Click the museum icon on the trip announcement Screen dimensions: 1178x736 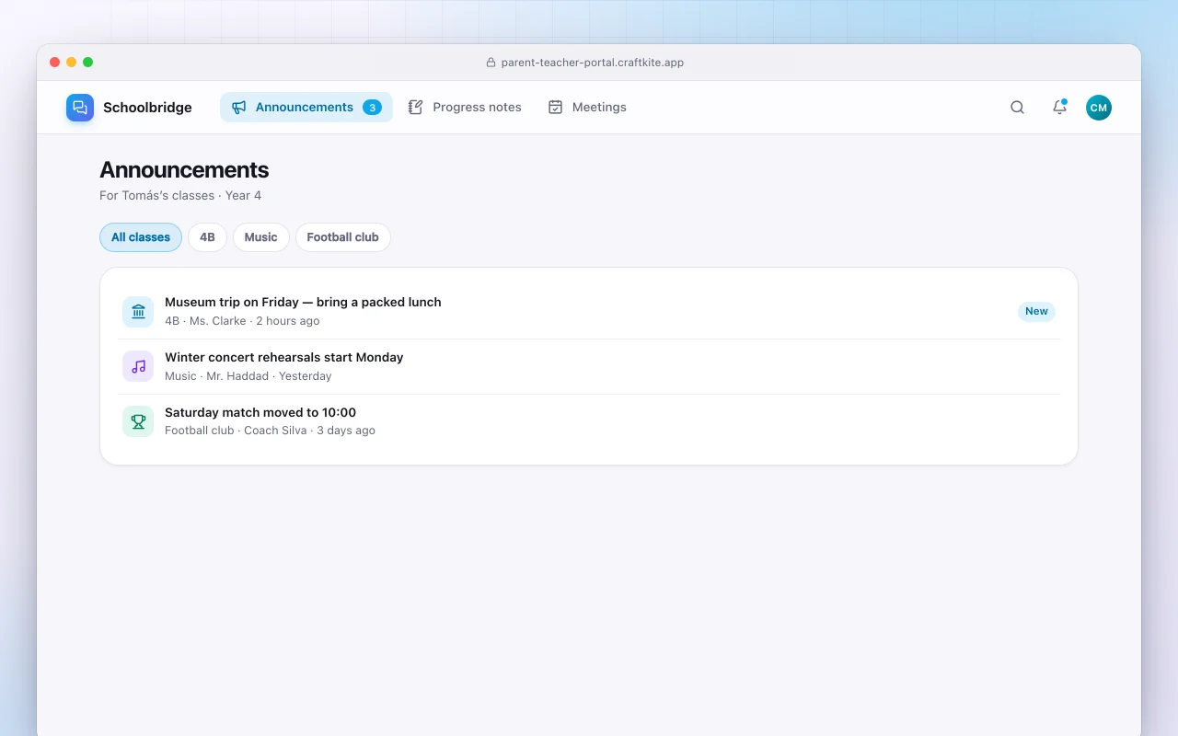138,311
